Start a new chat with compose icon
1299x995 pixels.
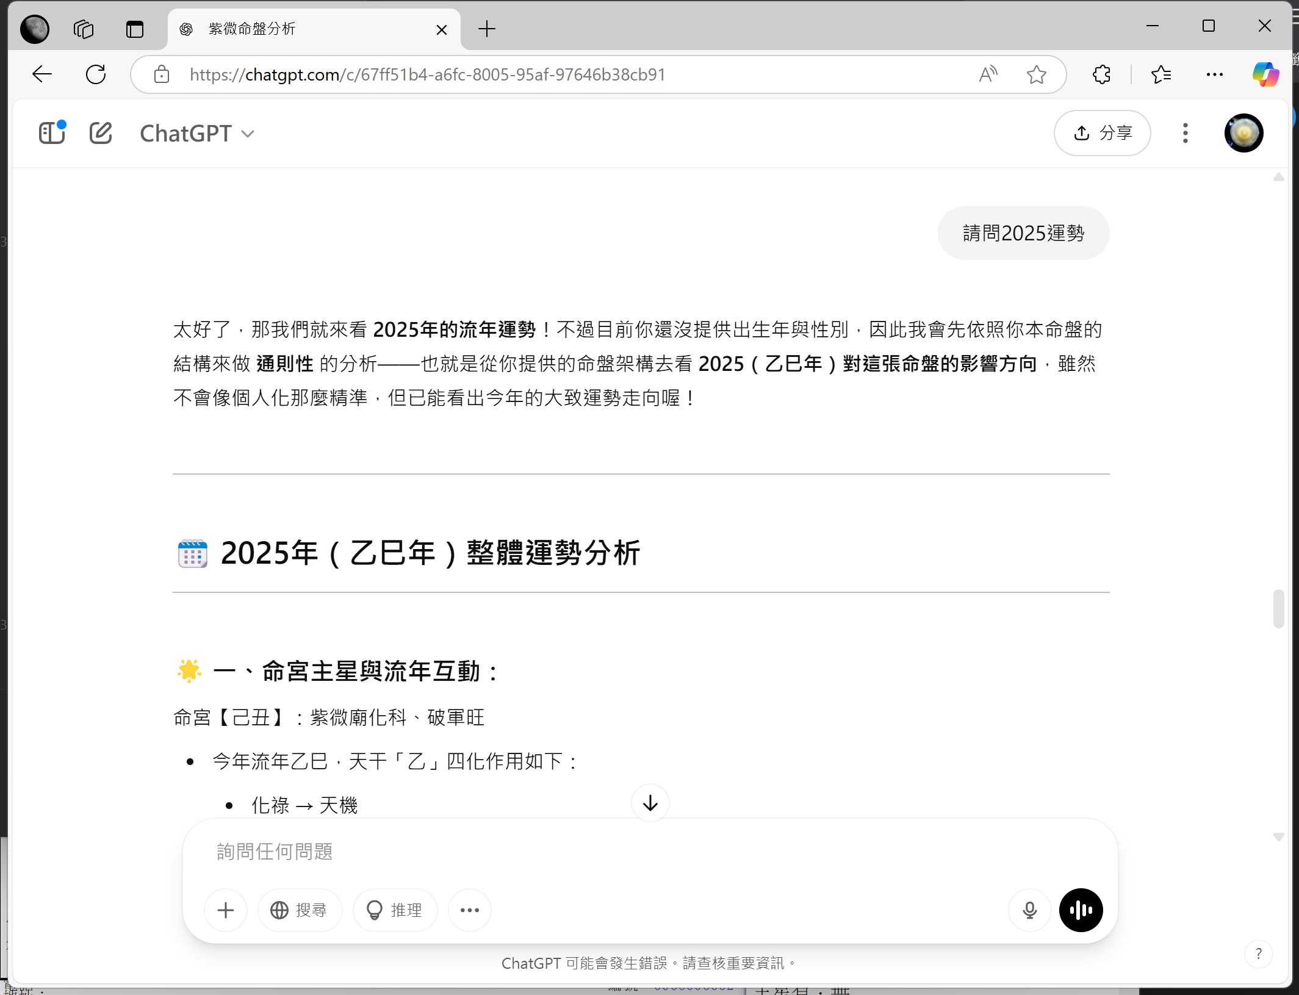tap(101, 133)
